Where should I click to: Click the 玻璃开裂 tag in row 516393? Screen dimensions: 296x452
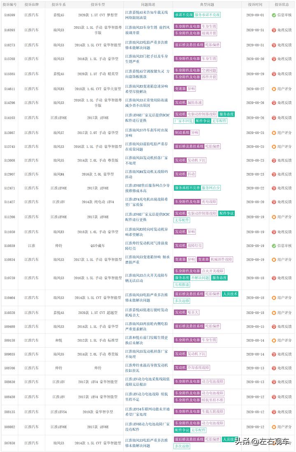(209, 33)
